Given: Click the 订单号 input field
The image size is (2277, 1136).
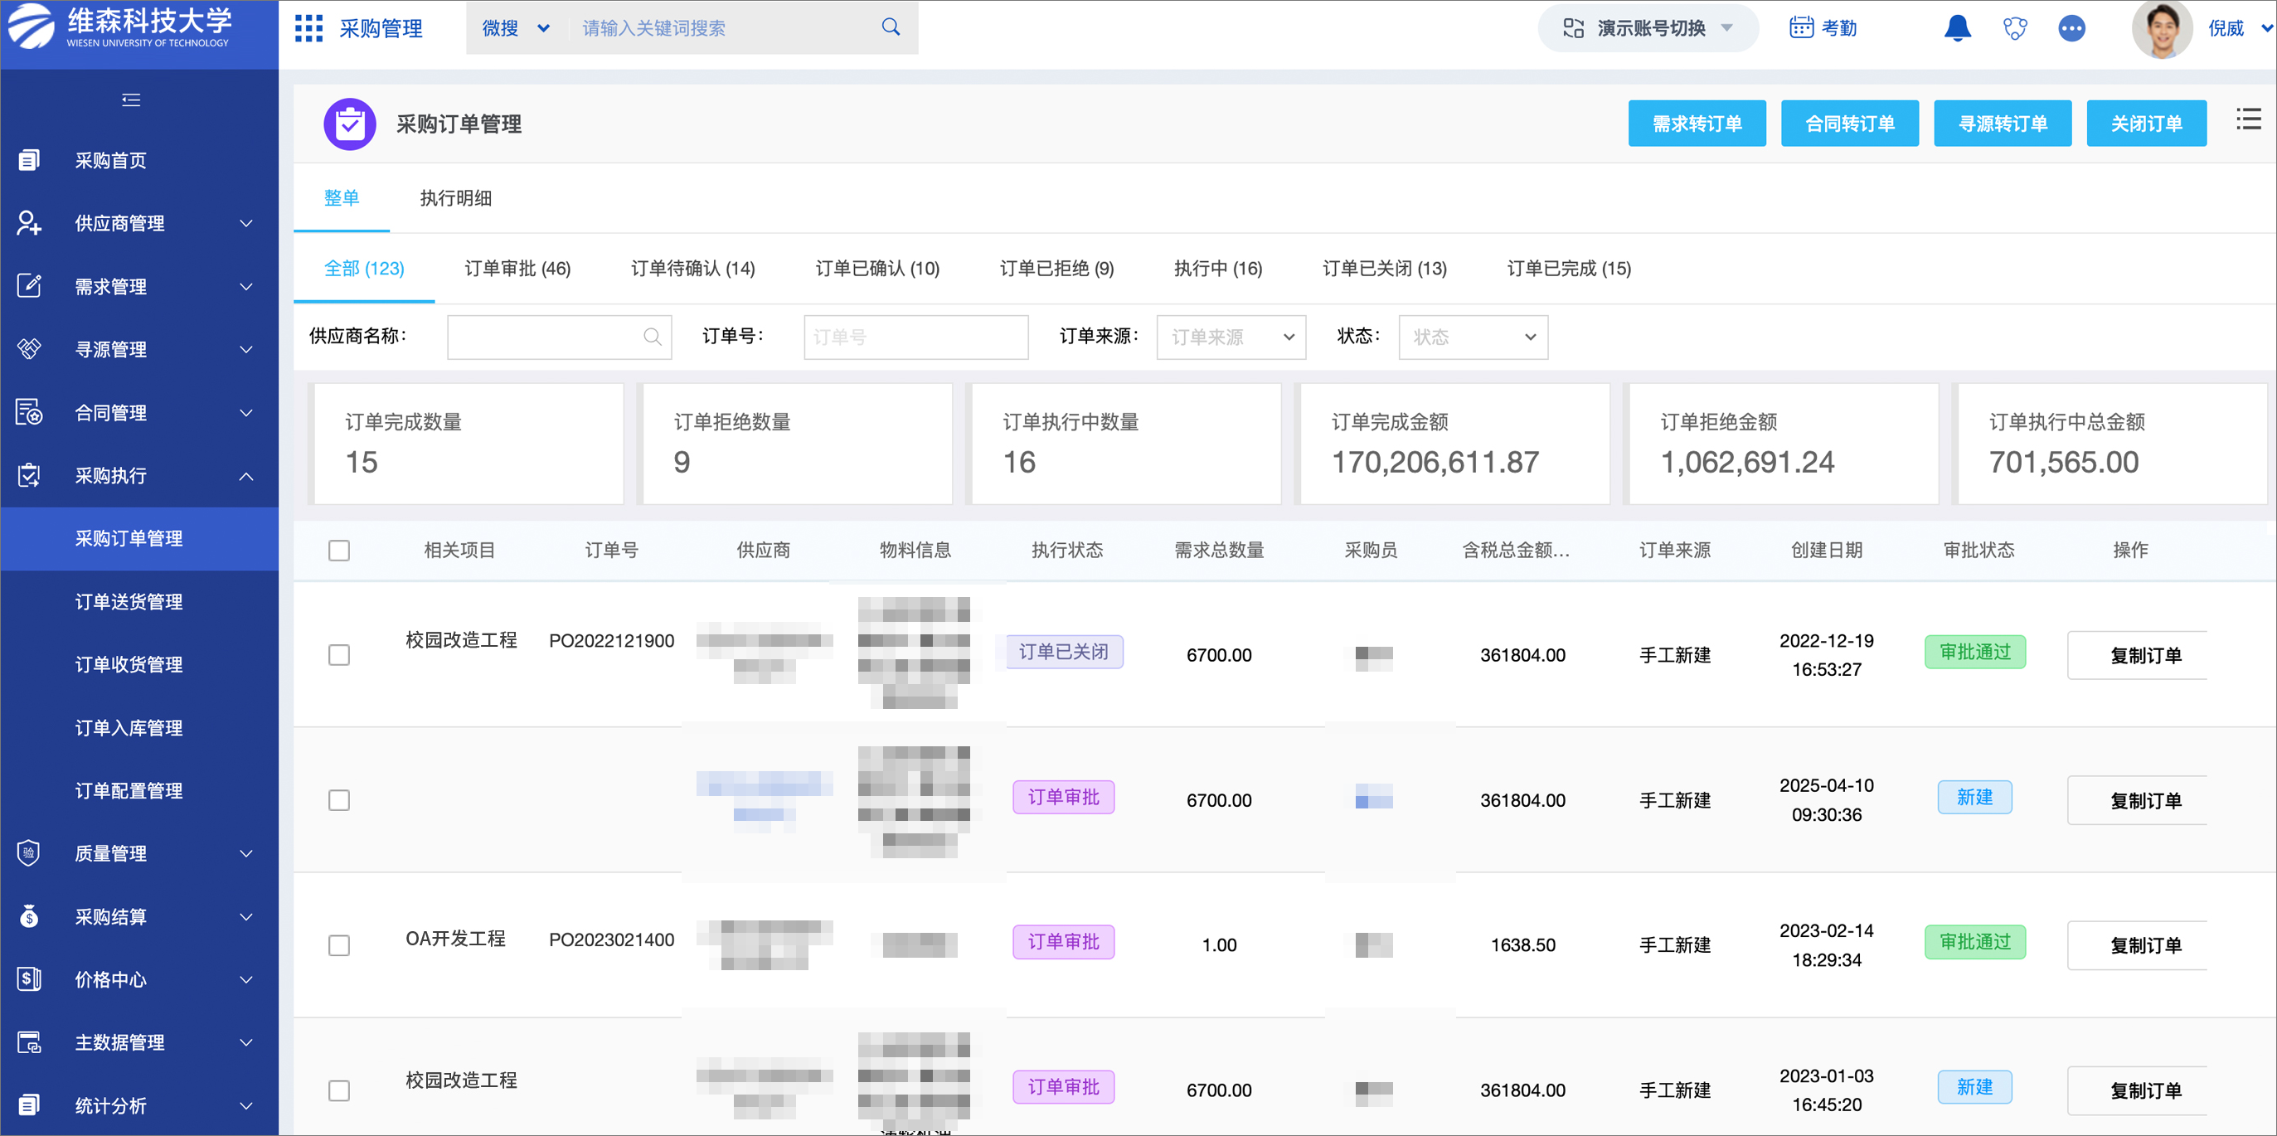Looking at the screenshot, I should pos(915,337).
